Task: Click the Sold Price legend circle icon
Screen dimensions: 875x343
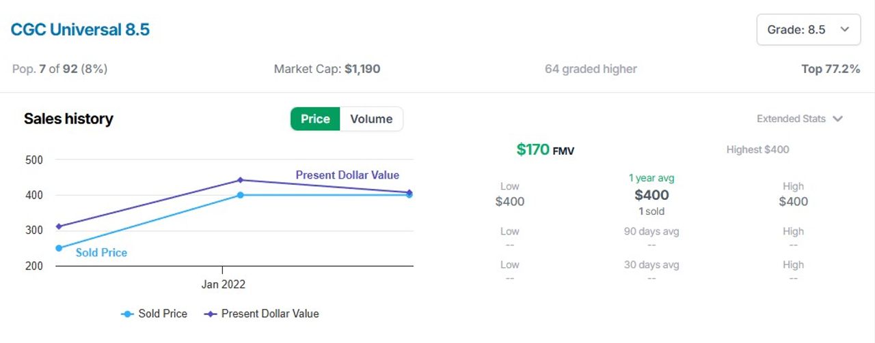Action: (x=127, y=314)
